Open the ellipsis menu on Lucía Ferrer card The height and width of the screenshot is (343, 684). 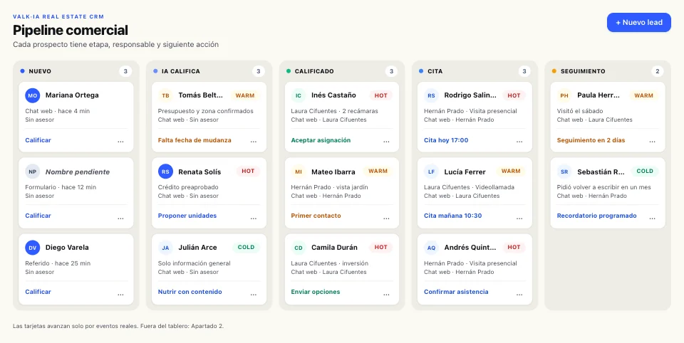(x=519, y=218)
